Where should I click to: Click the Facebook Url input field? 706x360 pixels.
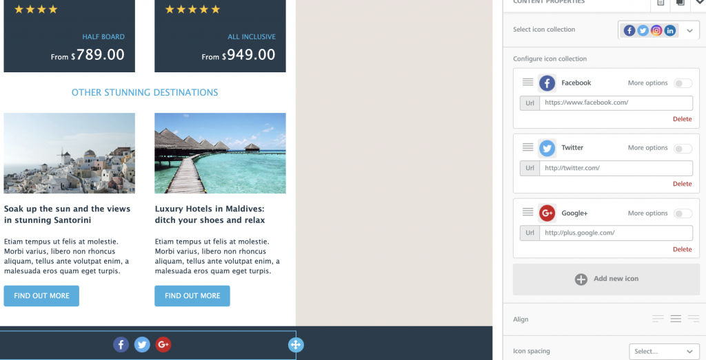tap(616, 103)
